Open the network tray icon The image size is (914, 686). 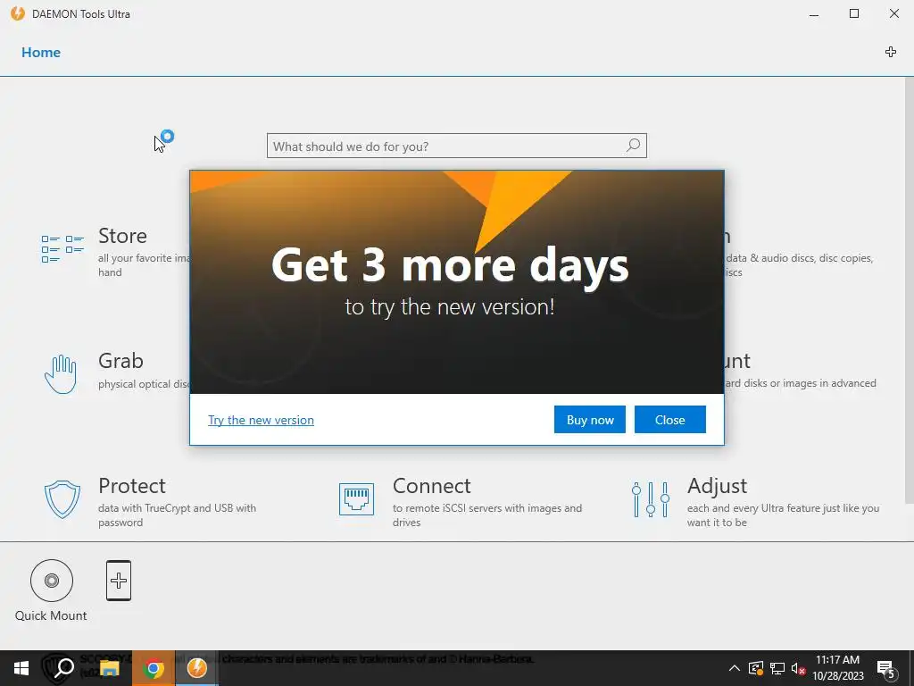click(777, 668)
